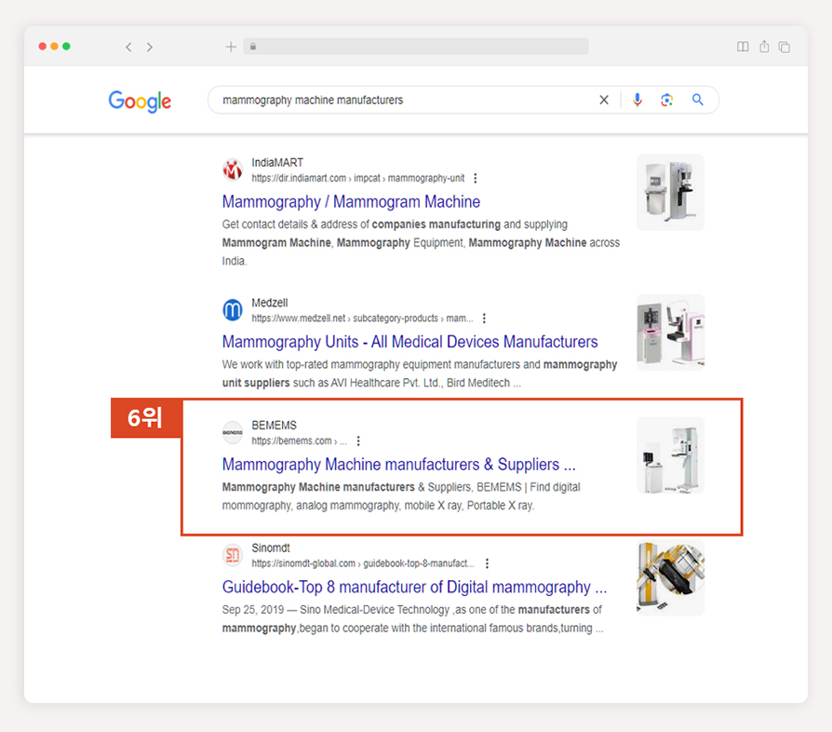
Task: Click the www.medzell.net URL breadcrumb
Action: (x=362, y=319)
